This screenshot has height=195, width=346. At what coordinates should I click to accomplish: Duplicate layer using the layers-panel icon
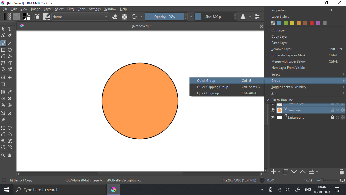285,172
